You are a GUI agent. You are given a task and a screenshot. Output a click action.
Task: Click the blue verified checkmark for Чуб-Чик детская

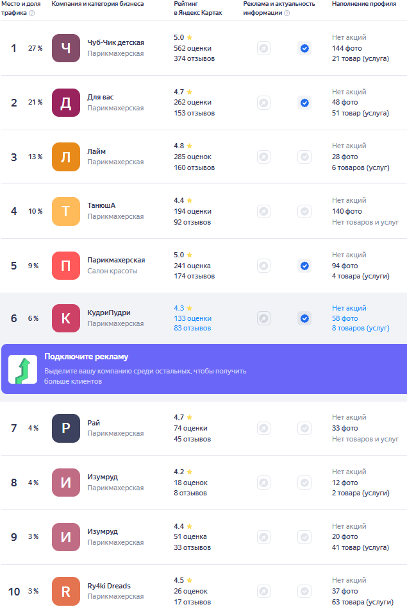tap(304, 48)
